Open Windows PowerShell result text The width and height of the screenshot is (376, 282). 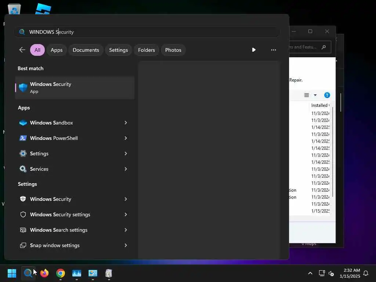click(x=54, y=138)
